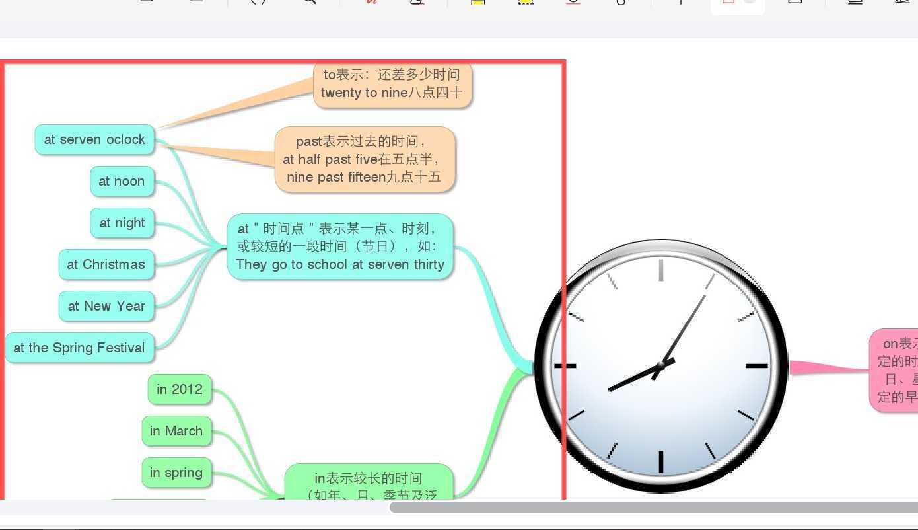Click the red squiggle pen toolbar icon
918x530 pixels.
(x=372, y=3)
